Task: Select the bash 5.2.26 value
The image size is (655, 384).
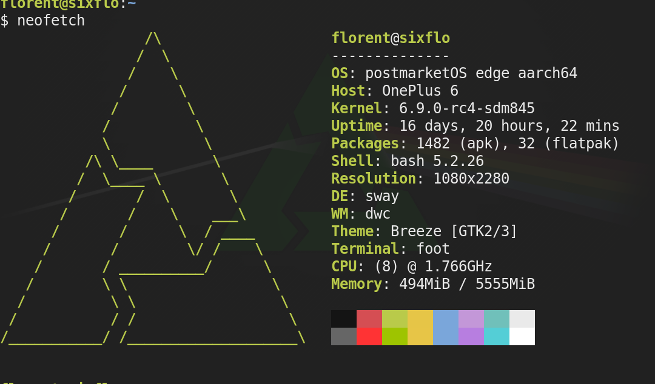Action: (437, 161)
